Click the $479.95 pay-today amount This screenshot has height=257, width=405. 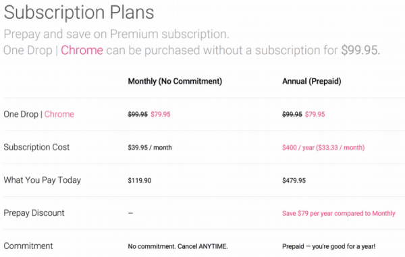click(294, 180)
